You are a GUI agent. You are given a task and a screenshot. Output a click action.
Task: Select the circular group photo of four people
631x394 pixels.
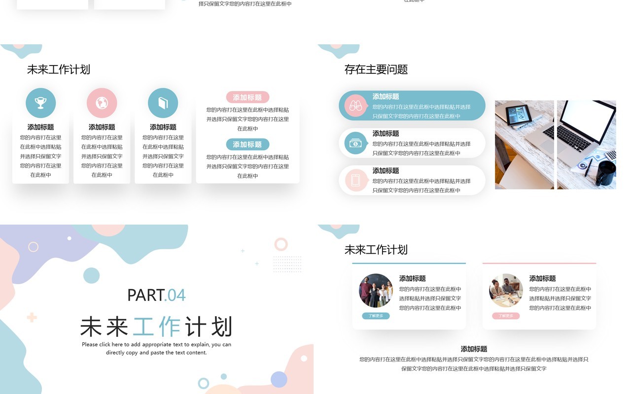(376, 291)
